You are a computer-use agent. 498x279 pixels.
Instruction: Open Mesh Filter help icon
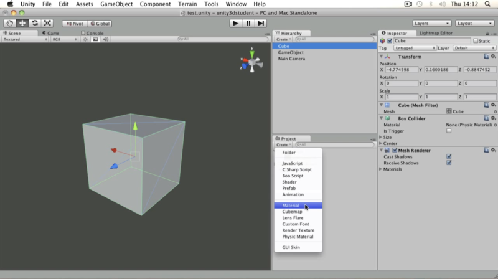[x=486, y=105]
